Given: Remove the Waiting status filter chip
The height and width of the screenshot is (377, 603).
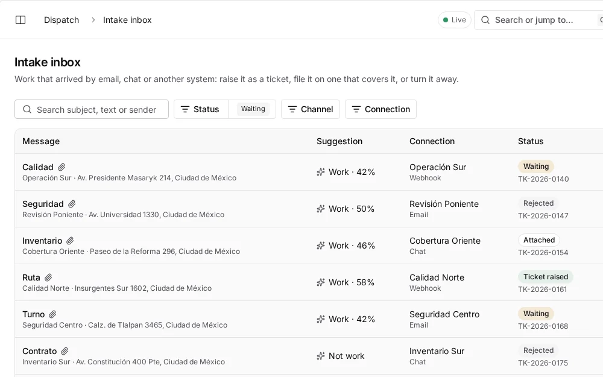Looking at the screenshot, I should (253, 109).
